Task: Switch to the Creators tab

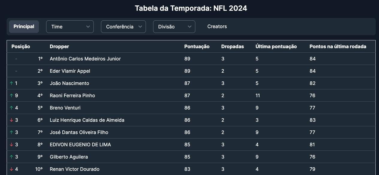Action: [x=217, y=27]
